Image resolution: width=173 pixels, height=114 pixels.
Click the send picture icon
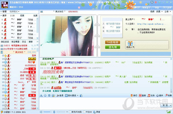[x=53, y=96]
